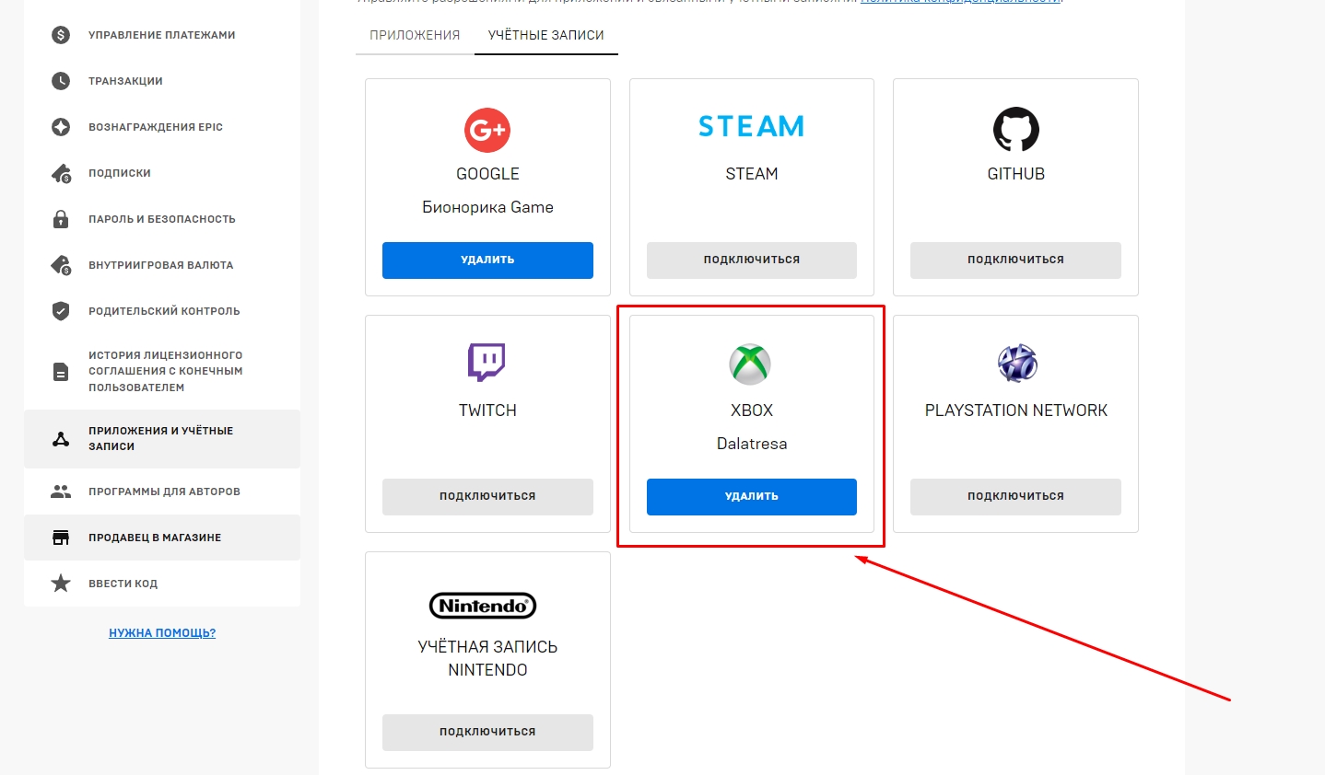Screen dimensions: 1325x775
Task: Open Внутриигровая валюта in the sidebar
Action: tap(162, 265)
